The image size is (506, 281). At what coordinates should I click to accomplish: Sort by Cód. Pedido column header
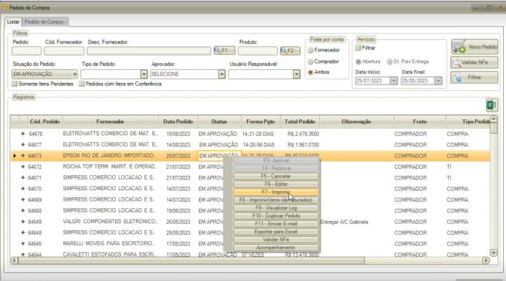[44, 122]
